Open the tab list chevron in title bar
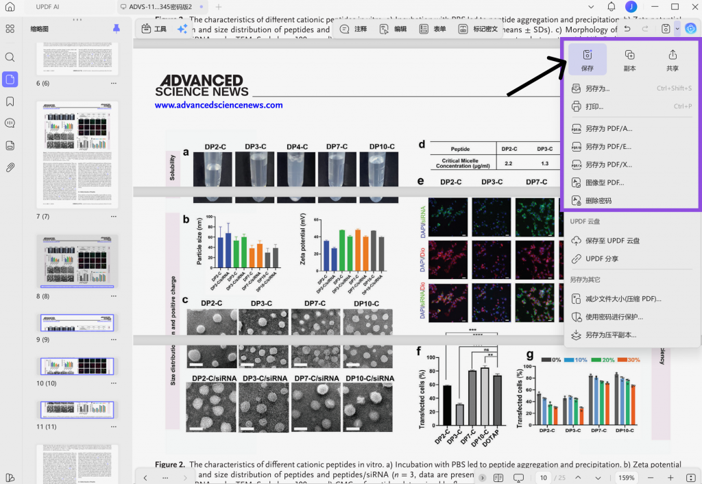Screen dimensions: 702x484 coord(591,7)
